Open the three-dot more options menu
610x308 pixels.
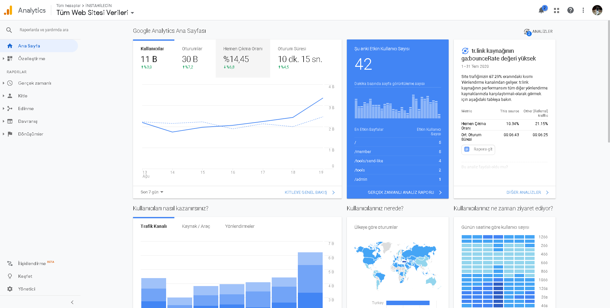click(x=583, y=10)
